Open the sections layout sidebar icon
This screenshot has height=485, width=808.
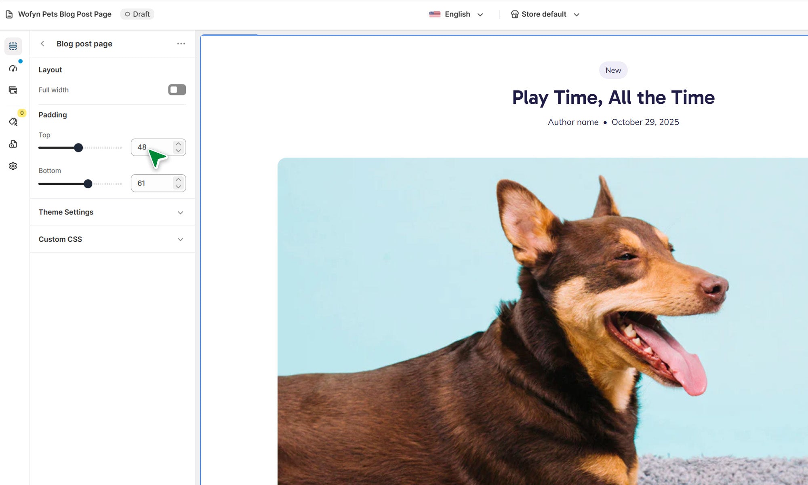pos(13,46)
